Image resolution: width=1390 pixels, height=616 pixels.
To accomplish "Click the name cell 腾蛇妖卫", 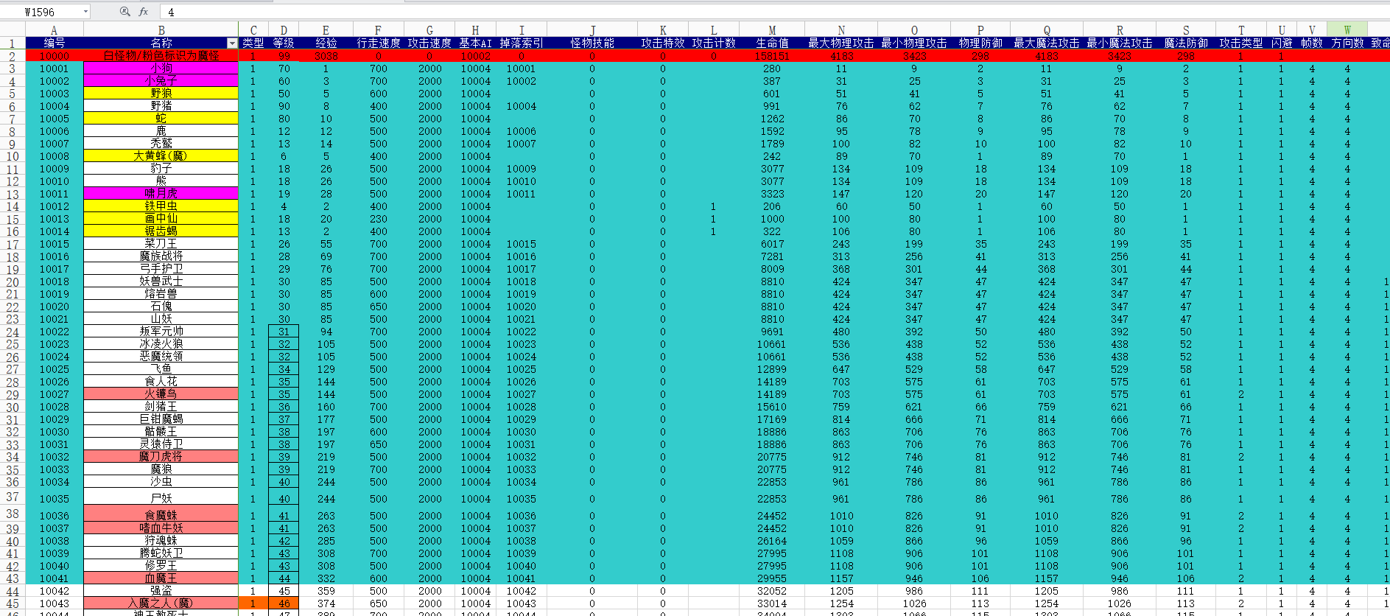I will [x=161, y=553].
